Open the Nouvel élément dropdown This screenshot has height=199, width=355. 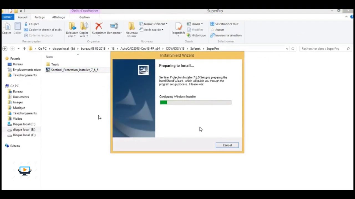[x=153, y=24]
